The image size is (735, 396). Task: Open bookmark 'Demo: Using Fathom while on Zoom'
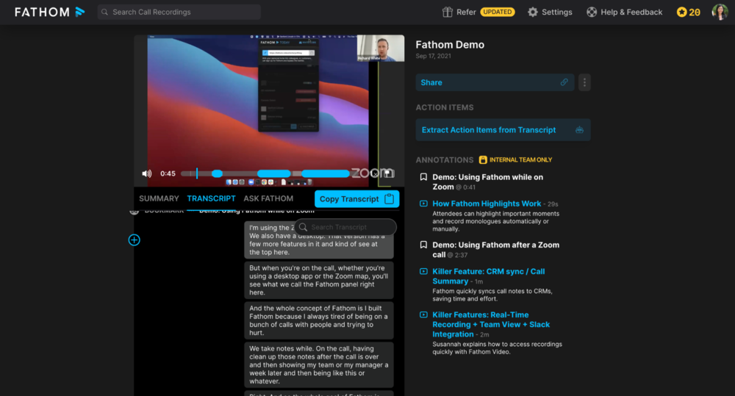pos(487,181)
